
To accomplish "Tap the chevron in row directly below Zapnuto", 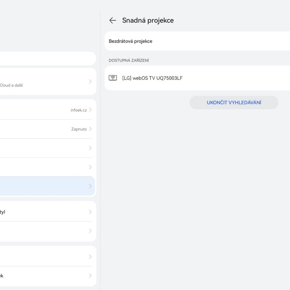I will 90,148.
